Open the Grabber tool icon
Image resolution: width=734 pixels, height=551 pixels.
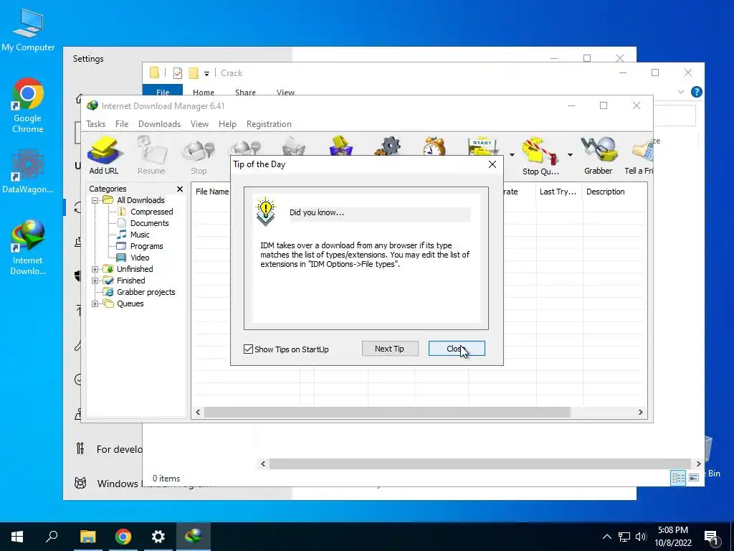pos(599,156)
